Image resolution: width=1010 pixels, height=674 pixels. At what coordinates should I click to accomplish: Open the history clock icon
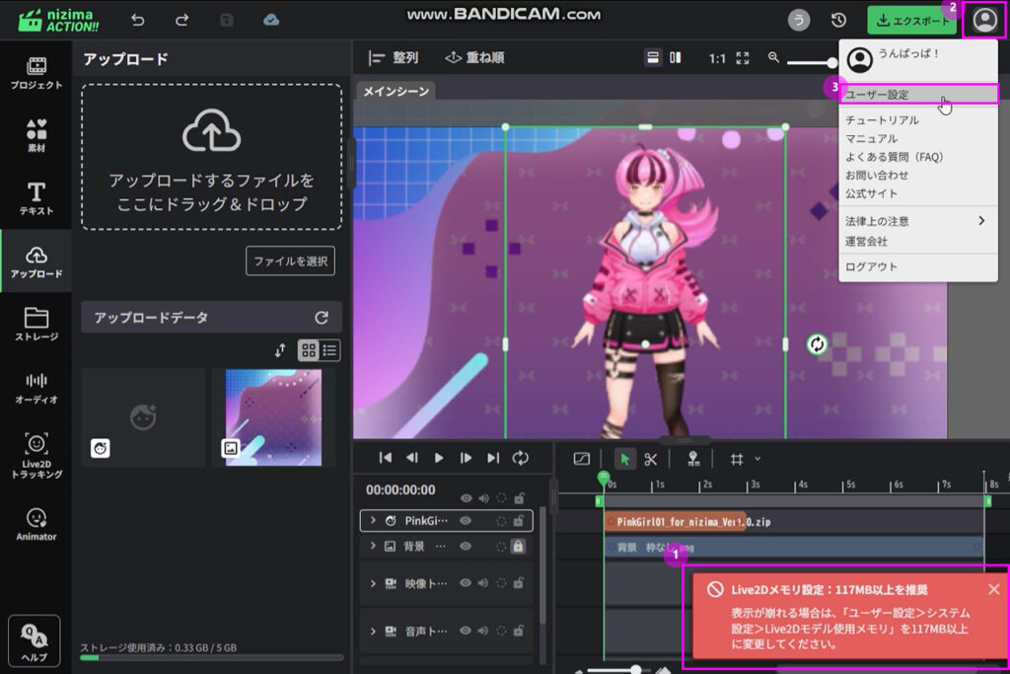pyautogui.click(x=838, y=20)
